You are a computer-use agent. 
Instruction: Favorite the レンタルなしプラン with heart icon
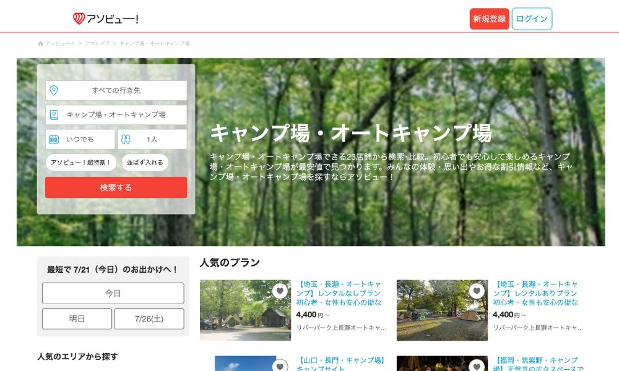click(x=280, y=291)
